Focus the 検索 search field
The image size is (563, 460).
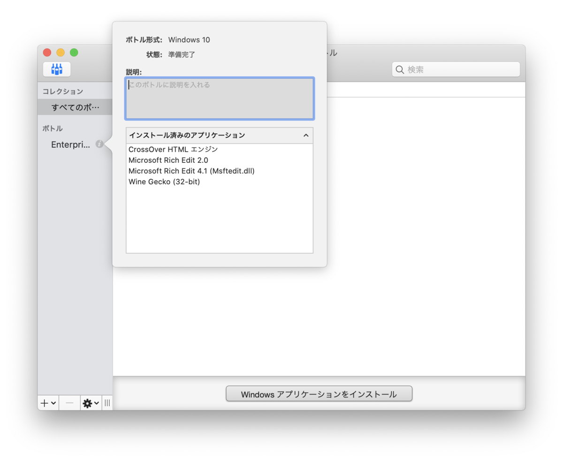[x=456, y=70]
